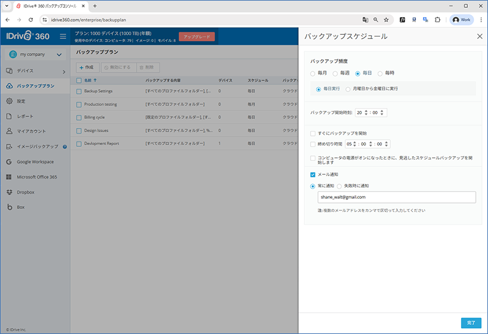
Task: Go to 設定 in sidebar
Action: (21, 101)
